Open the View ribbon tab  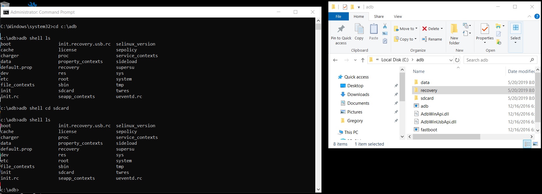(x=397, y=17)
